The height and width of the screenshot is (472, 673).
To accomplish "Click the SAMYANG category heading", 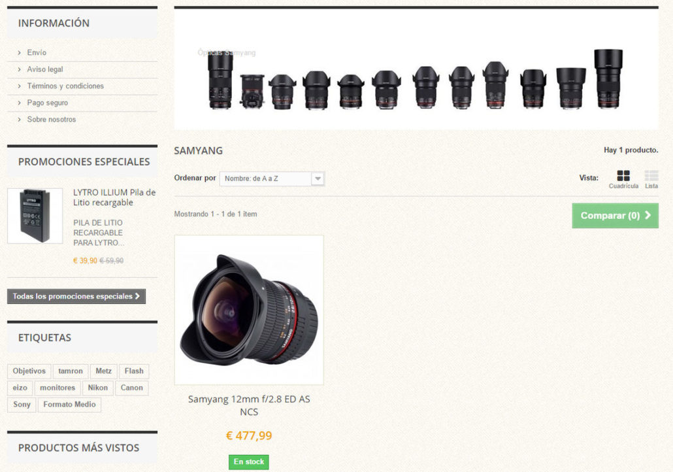I will (198, 151).
